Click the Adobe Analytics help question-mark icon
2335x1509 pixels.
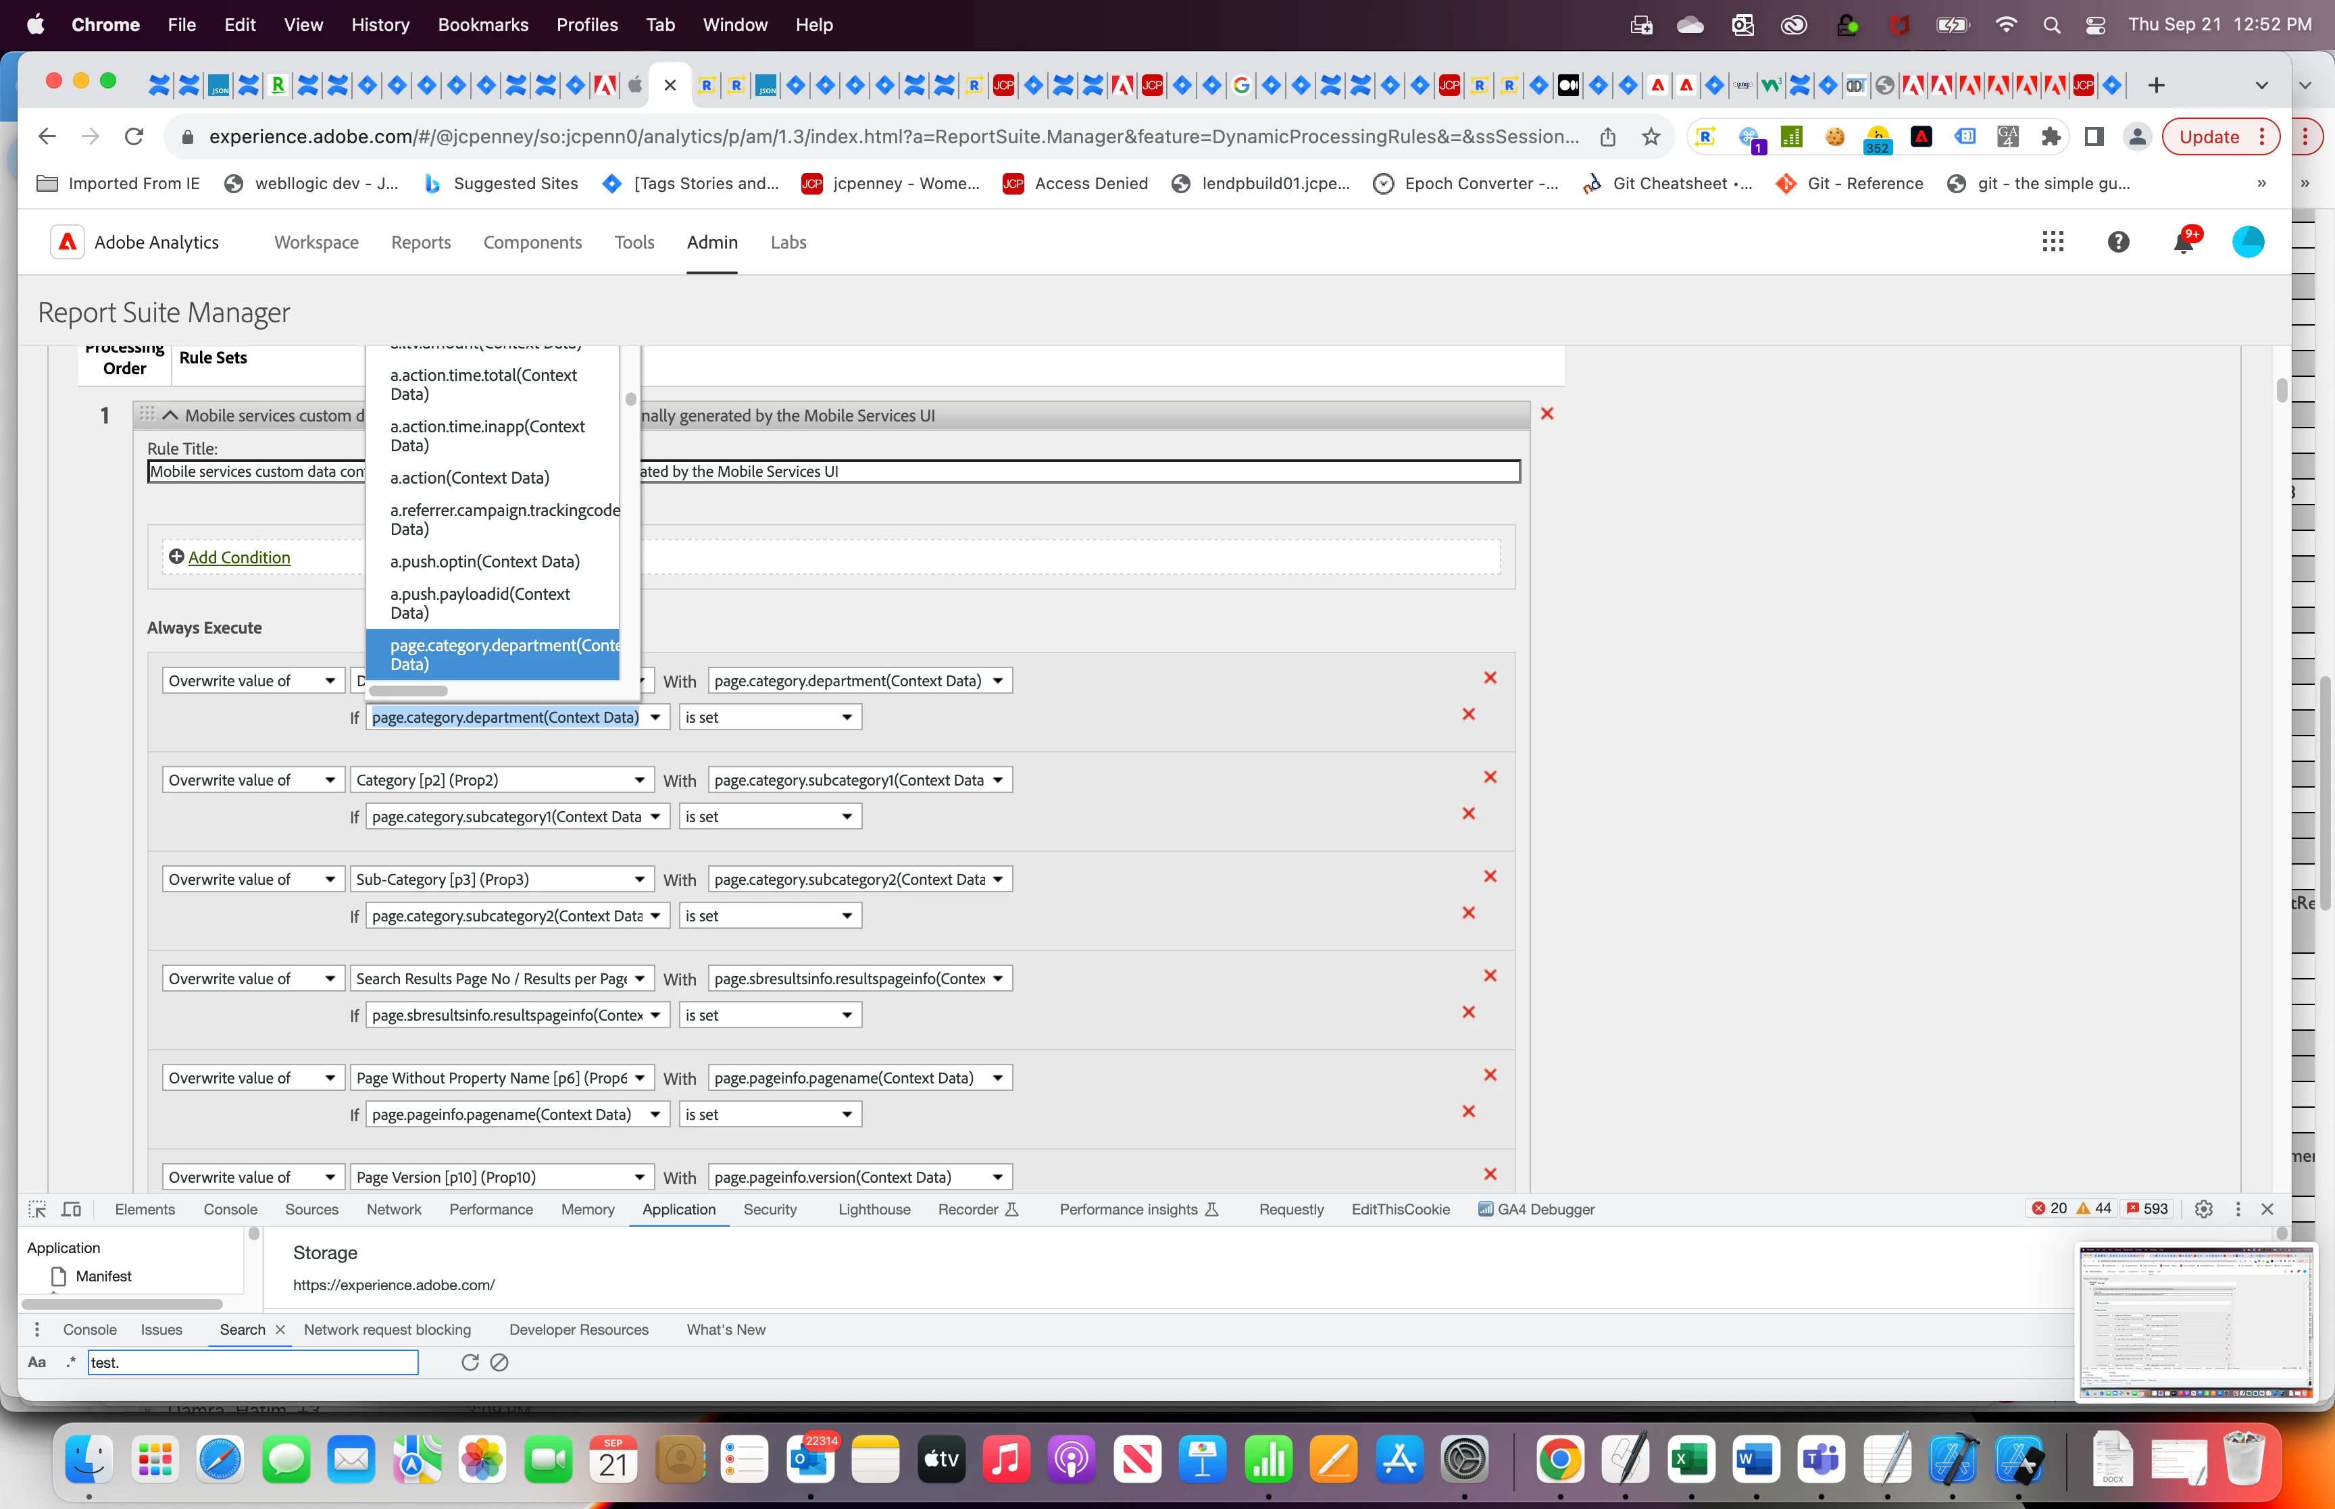click(x=2117, y=242)
